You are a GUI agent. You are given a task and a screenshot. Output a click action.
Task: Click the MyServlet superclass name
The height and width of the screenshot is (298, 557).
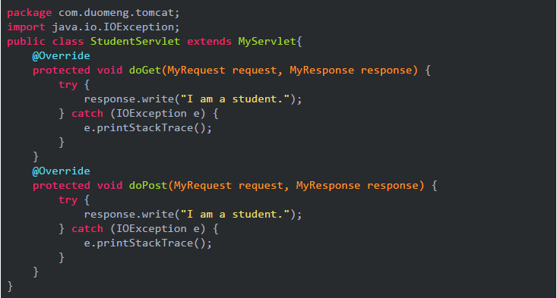click(x=267, y=42)
